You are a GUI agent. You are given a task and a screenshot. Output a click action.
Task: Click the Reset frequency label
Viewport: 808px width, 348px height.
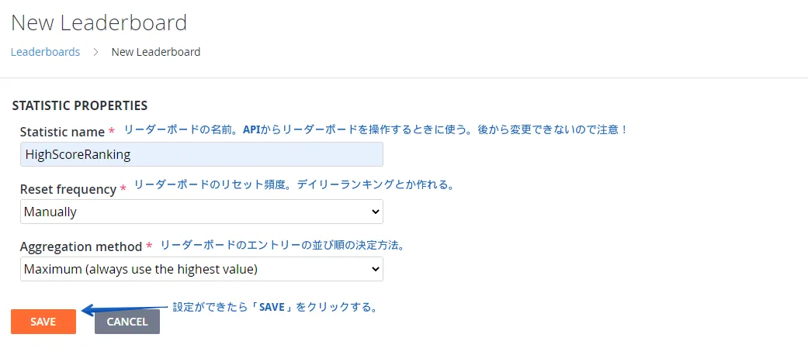[x=68, y=189]
